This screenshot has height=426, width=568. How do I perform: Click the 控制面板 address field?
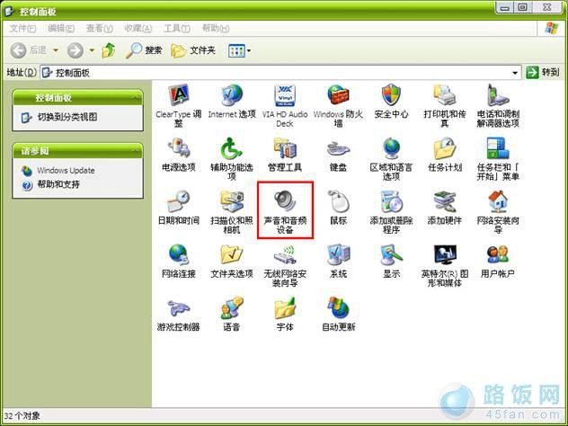[280, 73]
